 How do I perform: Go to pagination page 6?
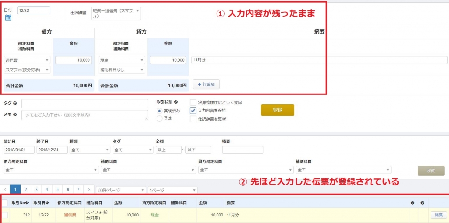(x=68, y=189)
